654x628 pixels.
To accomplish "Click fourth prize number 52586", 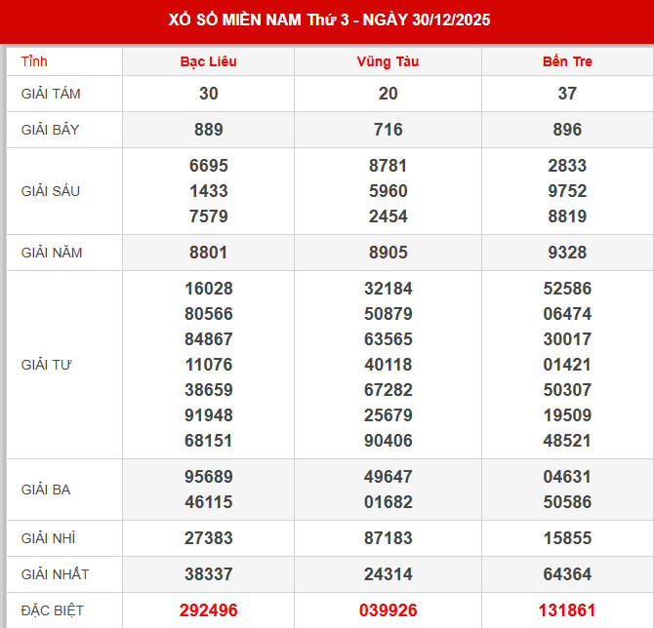I will pyautogui.click(x=567, y=289).
